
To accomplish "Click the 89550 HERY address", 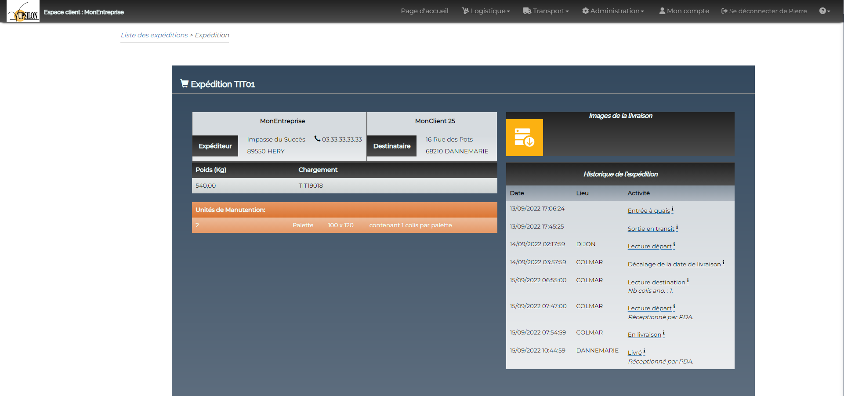I will pos(266,151).
